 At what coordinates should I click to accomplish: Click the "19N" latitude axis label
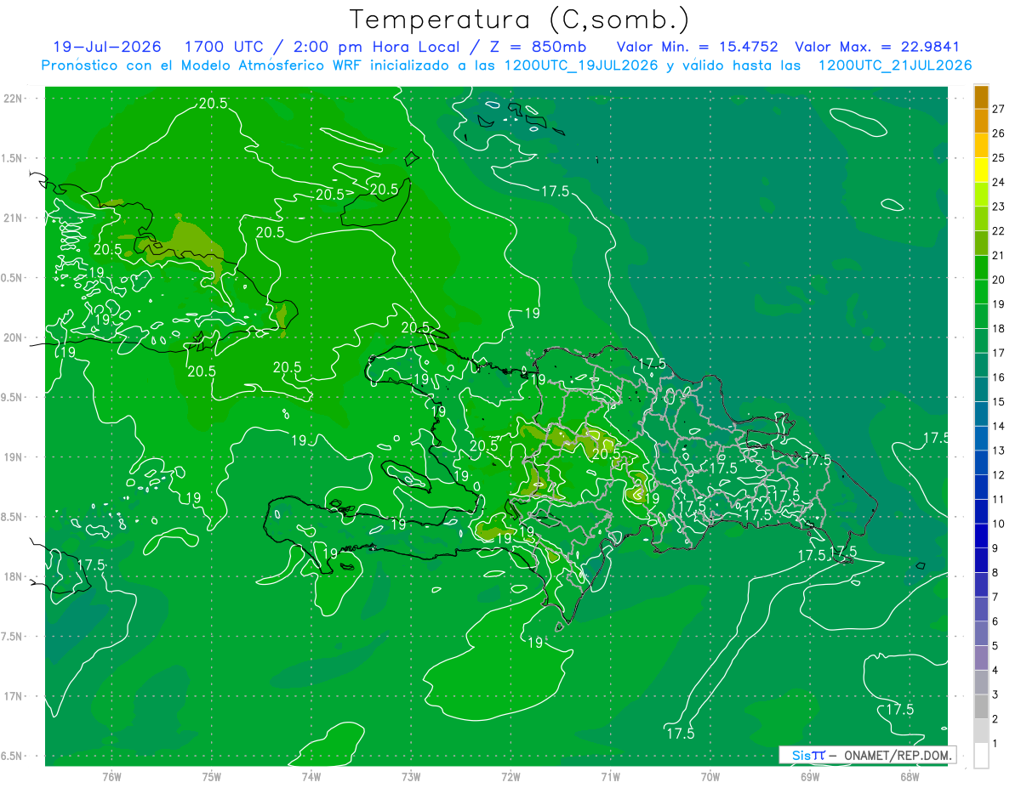pyautogui.click(x=13, y=456)
